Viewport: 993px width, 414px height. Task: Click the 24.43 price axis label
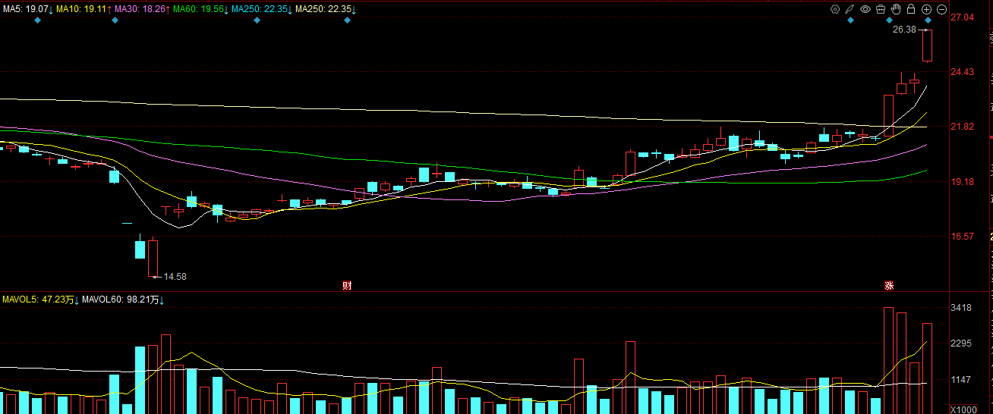point(963,72)
